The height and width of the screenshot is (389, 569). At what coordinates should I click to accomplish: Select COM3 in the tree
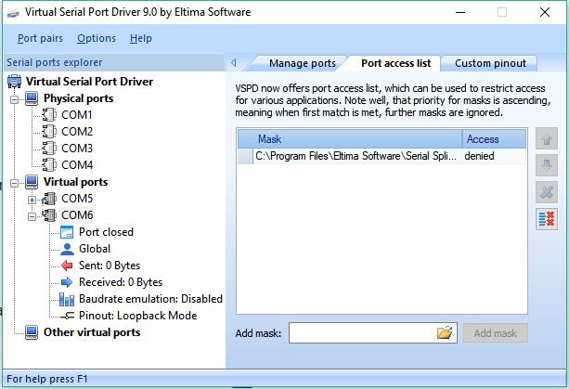tap(77, 148)
